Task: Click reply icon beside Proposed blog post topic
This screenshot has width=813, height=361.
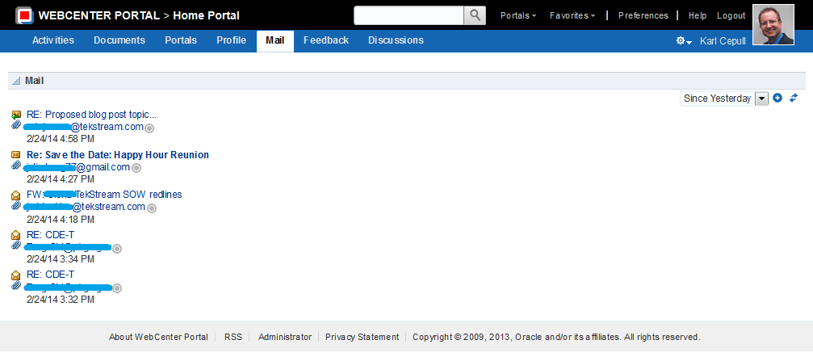Action: coord(16,115)
